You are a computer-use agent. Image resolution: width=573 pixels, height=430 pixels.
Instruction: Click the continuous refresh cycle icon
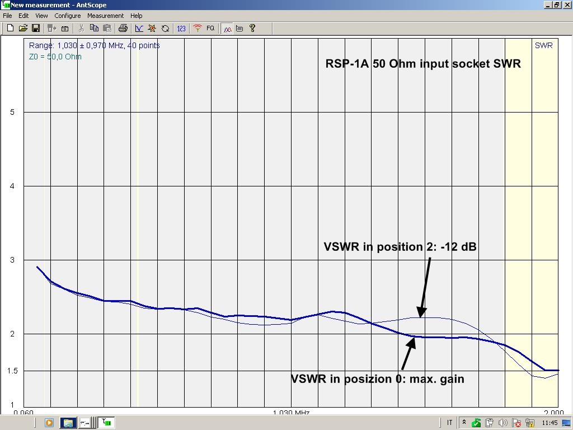point(165,28)
